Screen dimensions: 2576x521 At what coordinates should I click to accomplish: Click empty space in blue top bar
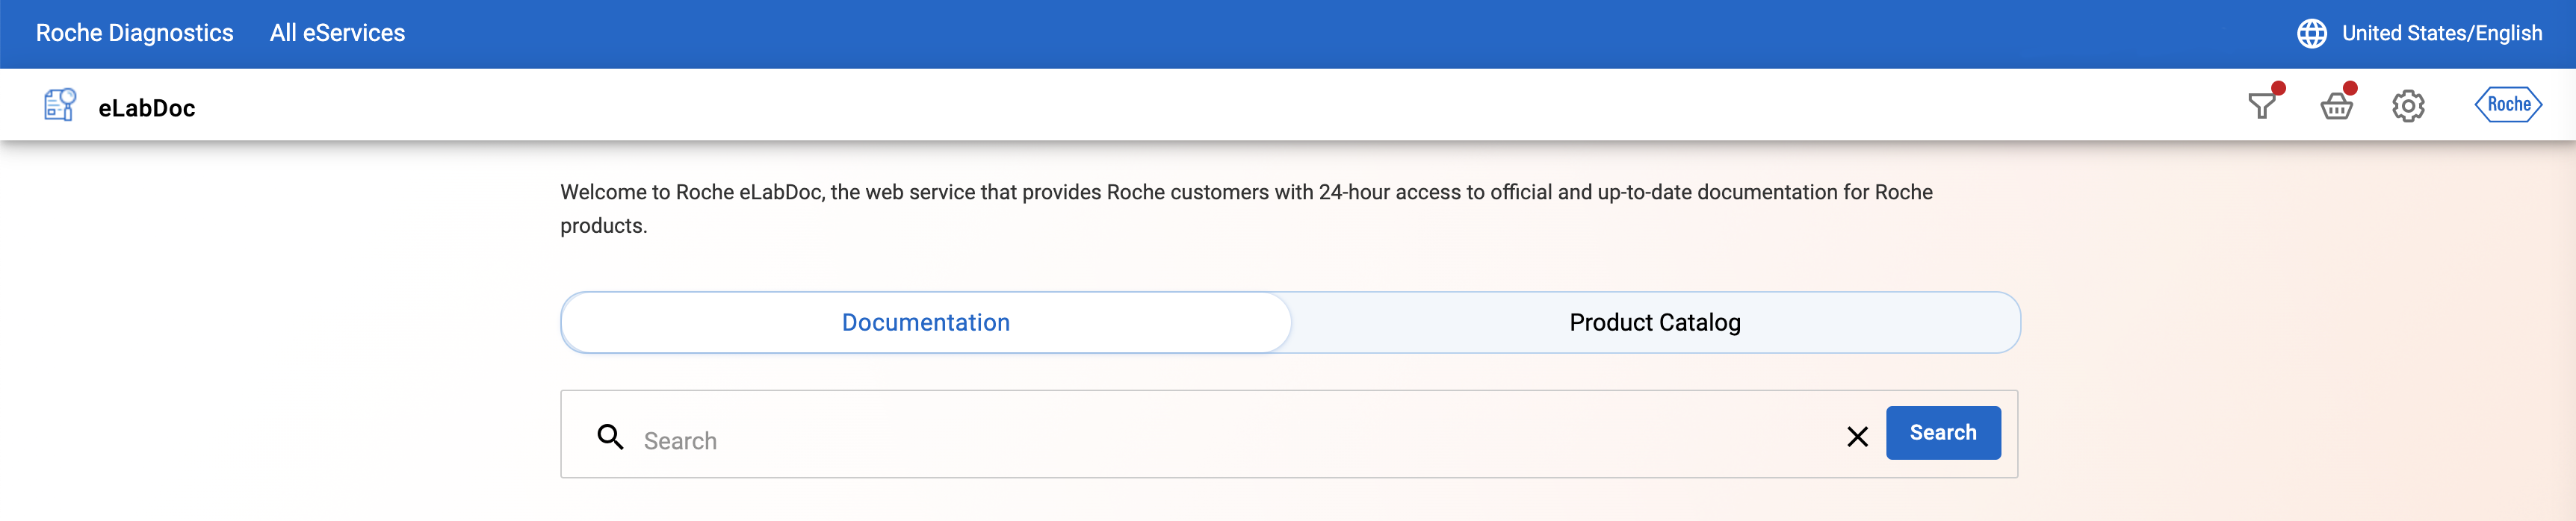(x=1300, y=34)
